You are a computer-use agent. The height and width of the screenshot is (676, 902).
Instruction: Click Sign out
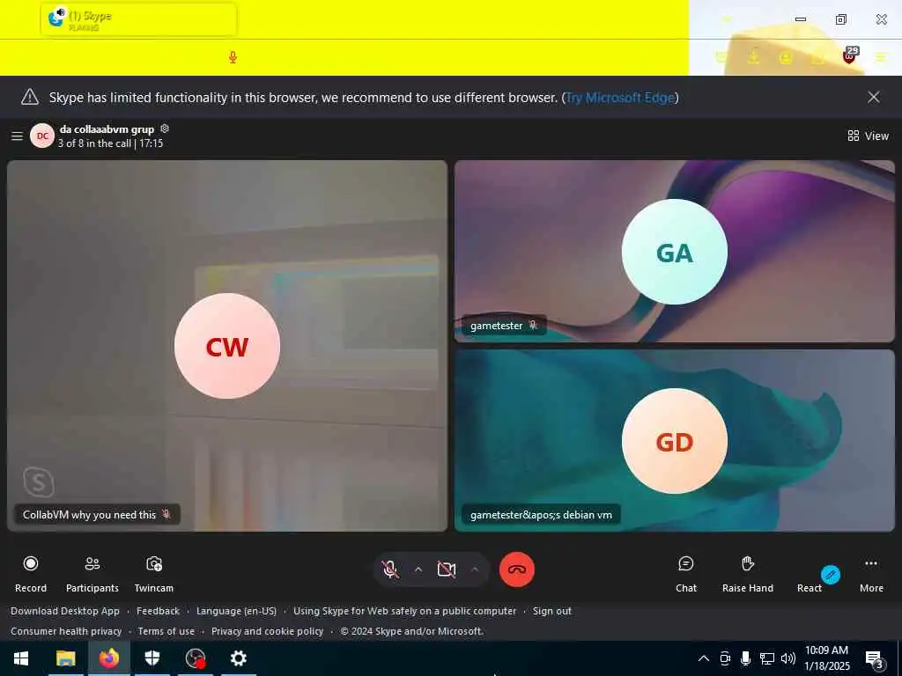pyautogui.click(x=552, y=611)
